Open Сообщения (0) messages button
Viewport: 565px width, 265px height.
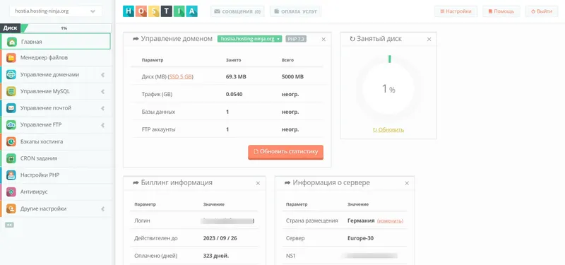[237, 11]
